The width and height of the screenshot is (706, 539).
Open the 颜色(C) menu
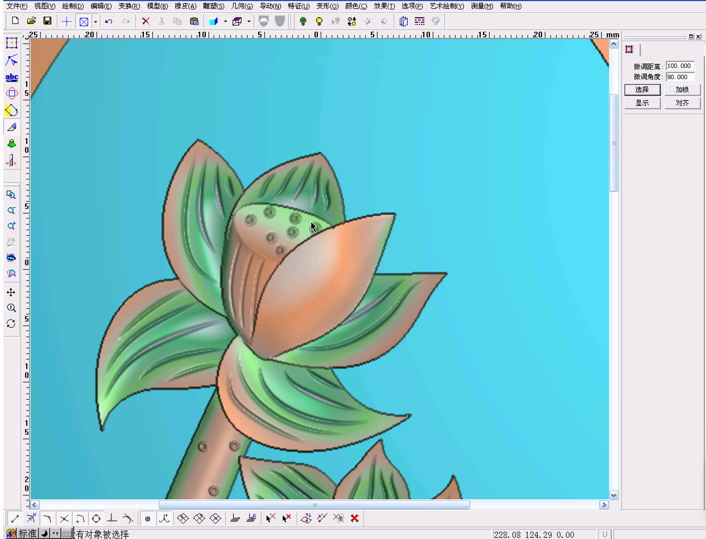pyautogui.click(x=356, y=6)
